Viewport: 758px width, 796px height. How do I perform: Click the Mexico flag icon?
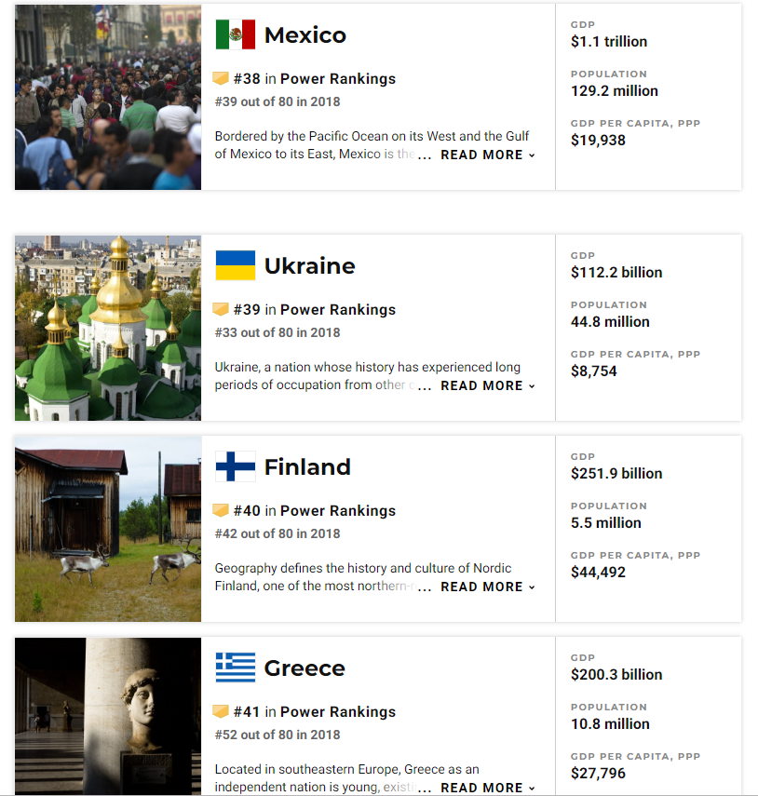[x=235, y=34]
